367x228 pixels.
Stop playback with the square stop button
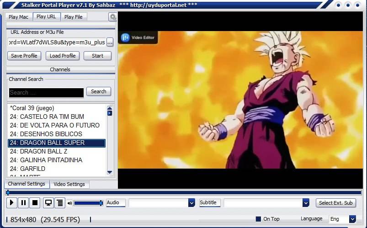pos(35,202)
